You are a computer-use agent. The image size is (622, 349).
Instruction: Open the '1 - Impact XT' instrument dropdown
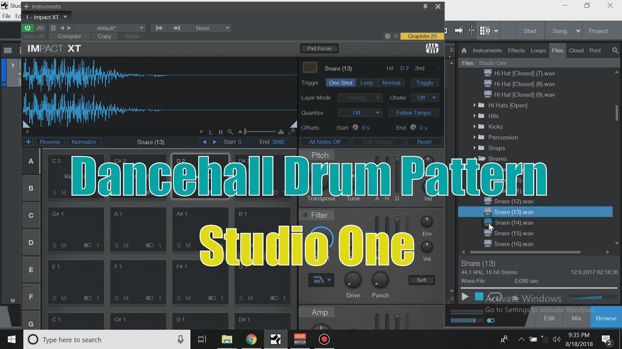(47, 17)
